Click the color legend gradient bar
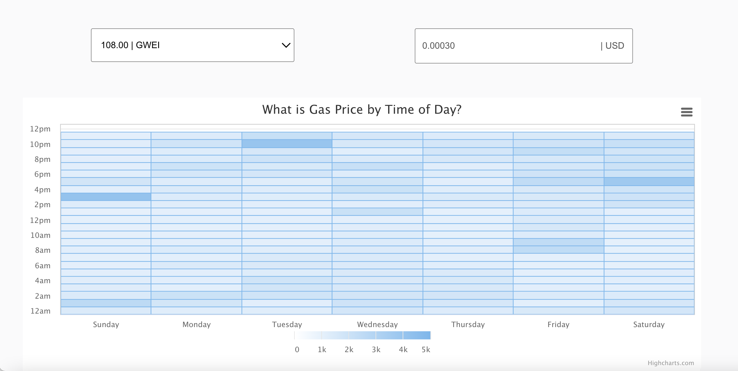 coord(362,335)
